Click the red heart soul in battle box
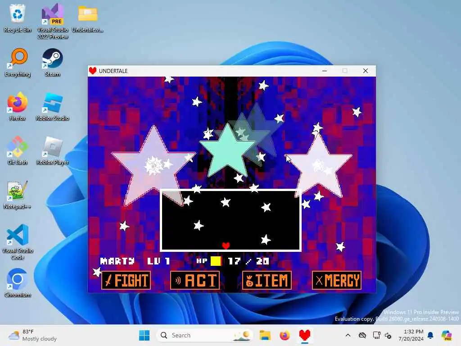 click(x=226, y=246)
